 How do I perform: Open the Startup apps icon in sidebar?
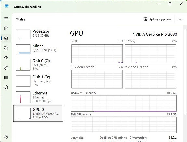[6, 58]
